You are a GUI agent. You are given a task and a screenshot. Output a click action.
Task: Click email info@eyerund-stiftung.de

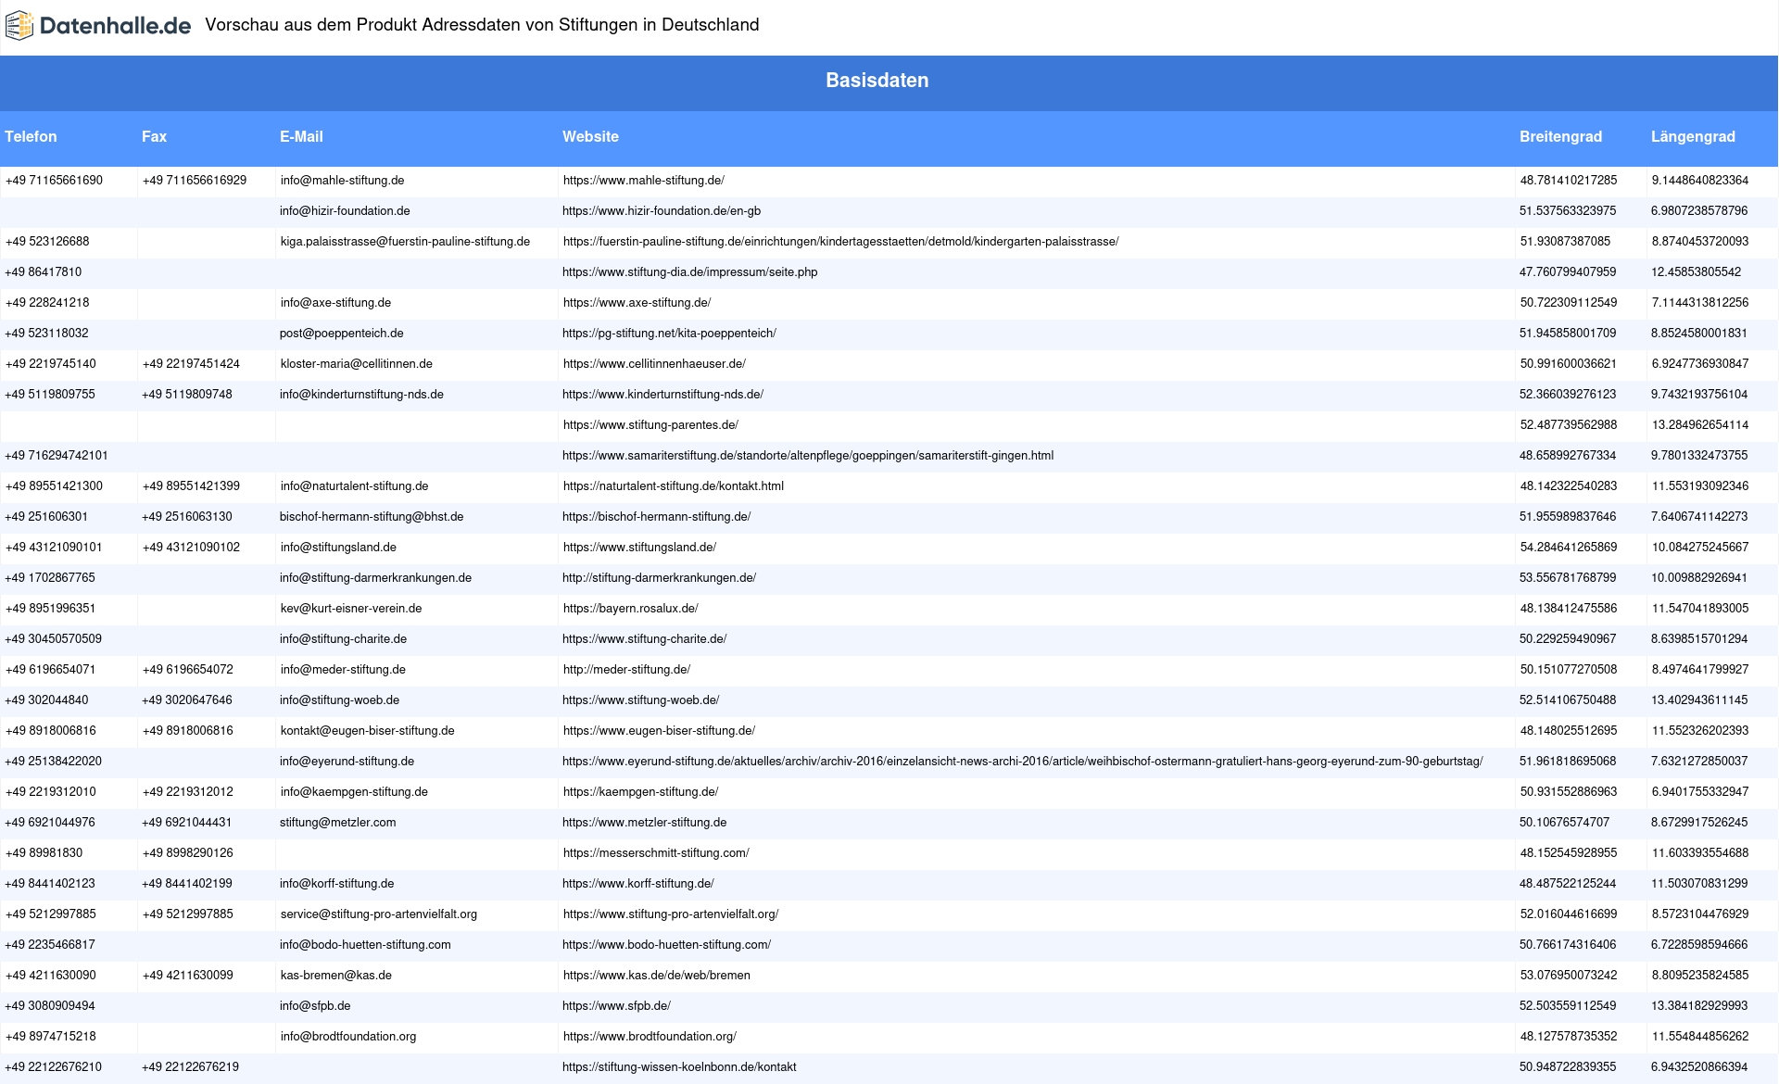point(347,762)
